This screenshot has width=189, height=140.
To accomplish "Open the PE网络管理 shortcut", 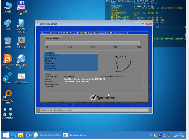I will pos(8,113).
